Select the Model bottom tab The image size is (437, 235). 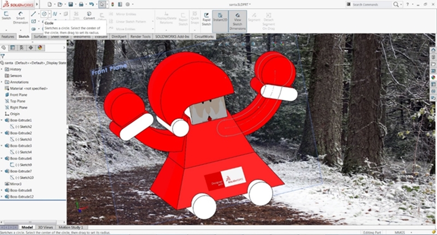click(27, 227)
